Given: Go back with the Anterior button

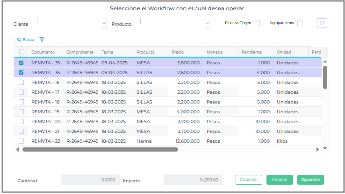Looking at the screenshot, I should tap(280, 180).
